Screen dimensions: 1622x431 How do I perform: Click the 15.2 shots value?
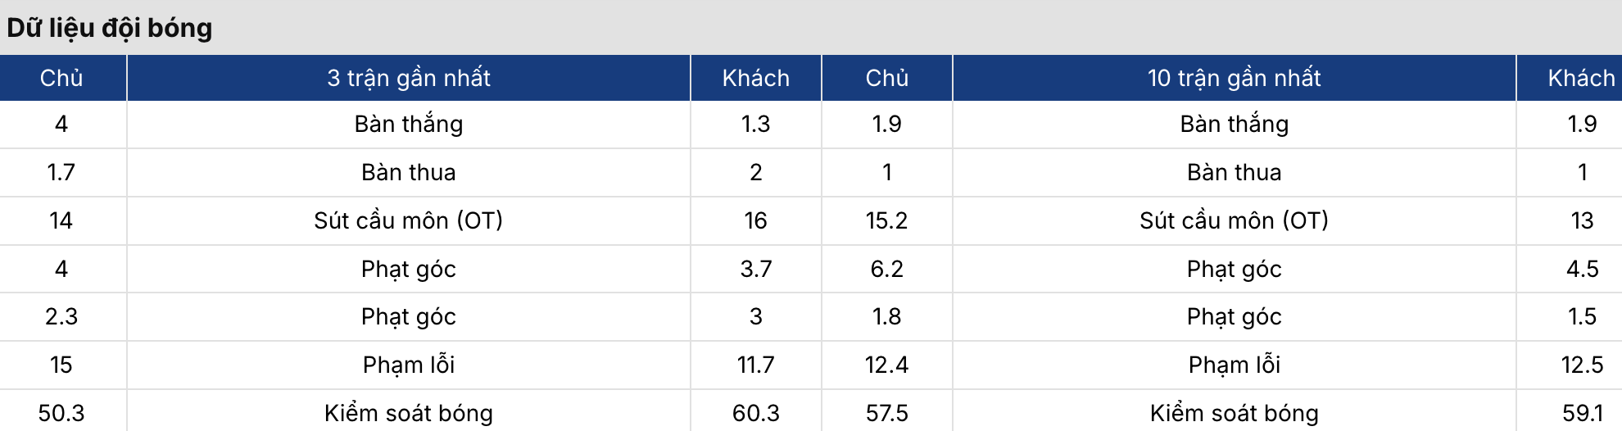point(886,220)
